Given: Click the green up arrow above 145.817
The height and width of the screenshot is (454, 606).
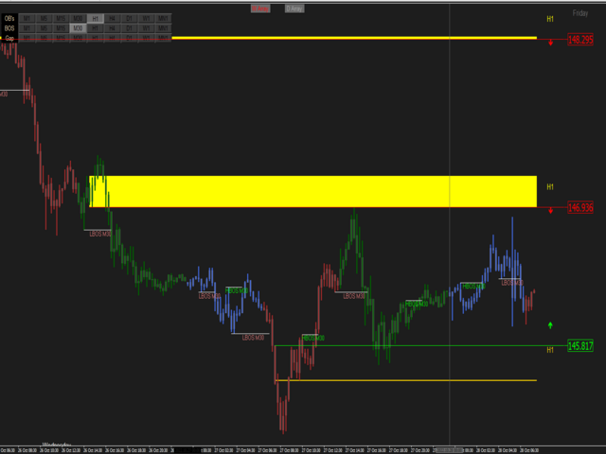Looking at the screenshot, I should tap(550, 325).
